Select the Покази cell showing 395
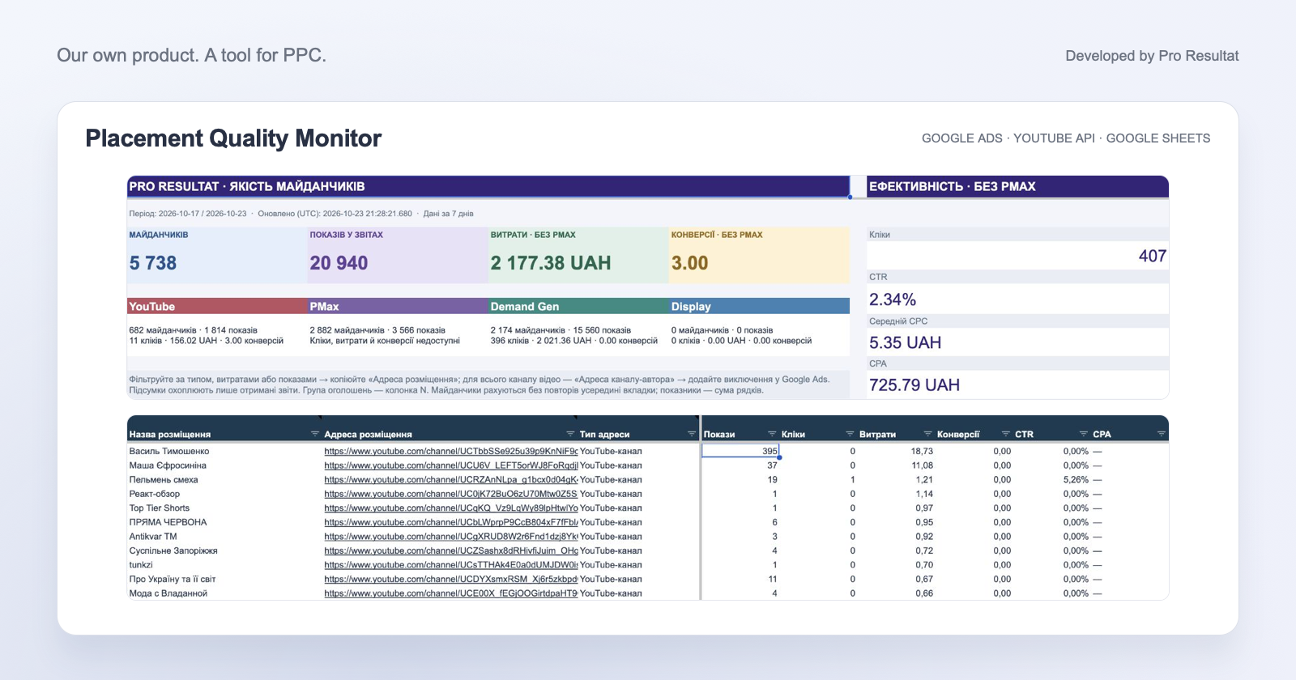The height and width of the screenshot is (680, 1296). coord(740,451)
